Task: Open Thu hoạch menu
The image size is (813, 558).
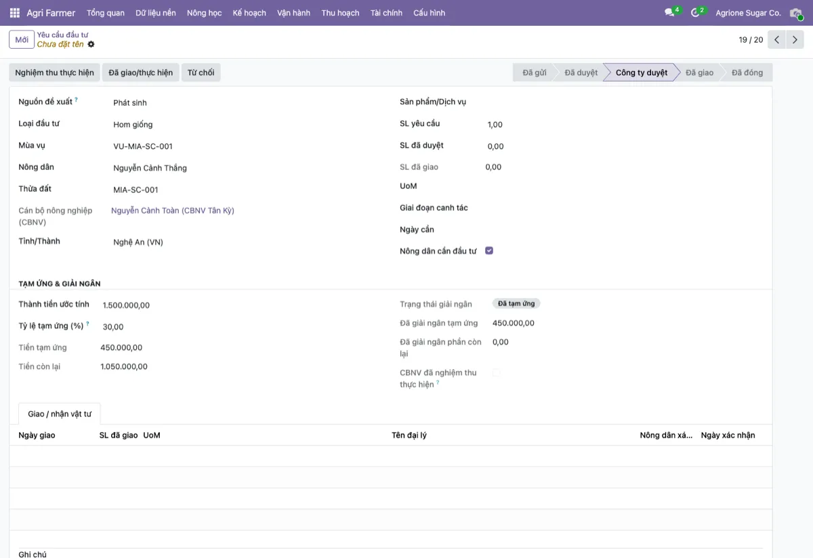Action: coord(341,13)
